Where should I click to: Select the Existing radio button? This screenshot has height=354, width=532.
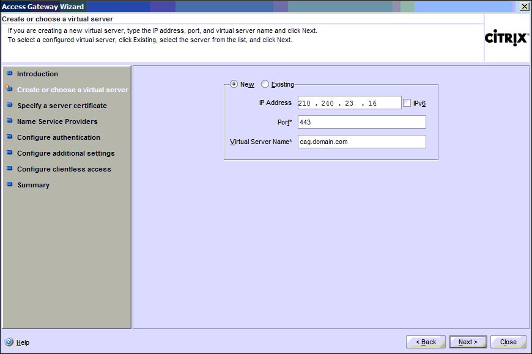point(265,84)
